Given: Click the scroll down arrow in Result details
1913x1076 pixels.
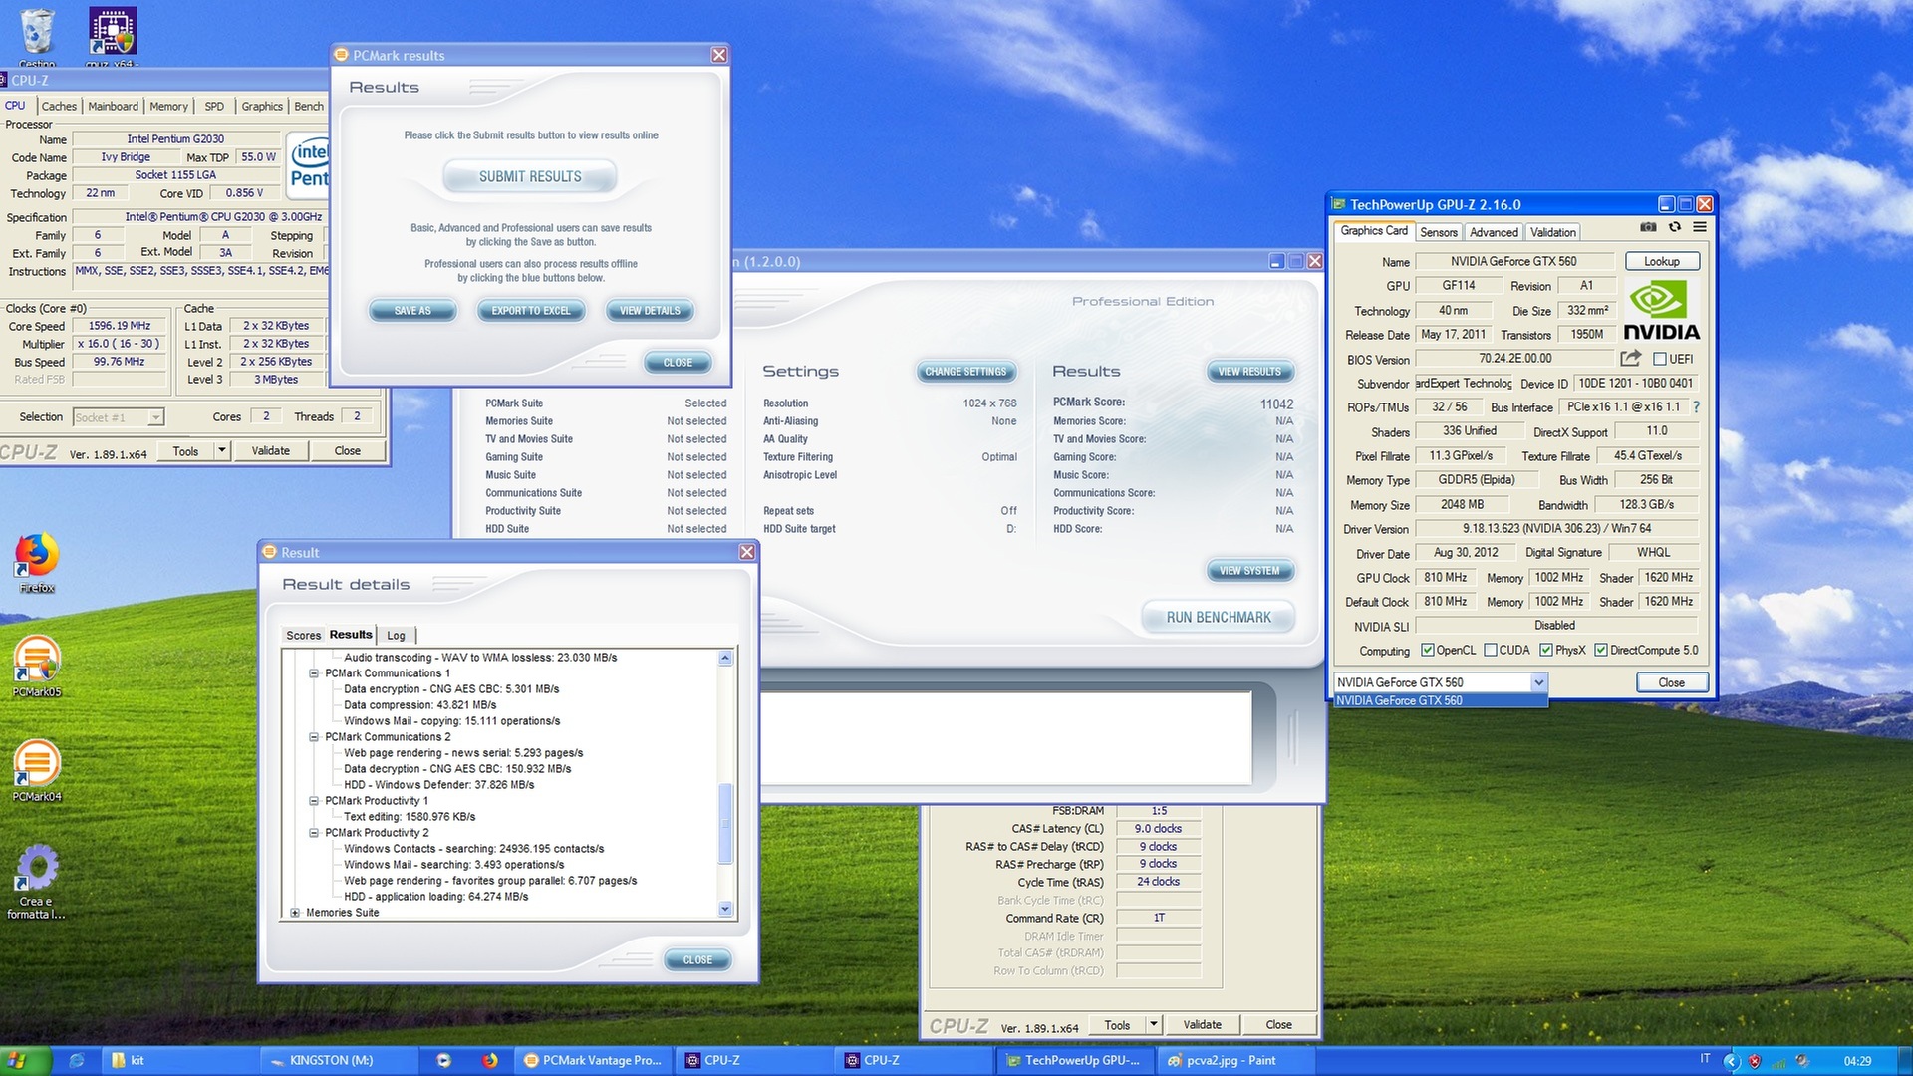Looking at the screenshot, I should tap(725, 909).
